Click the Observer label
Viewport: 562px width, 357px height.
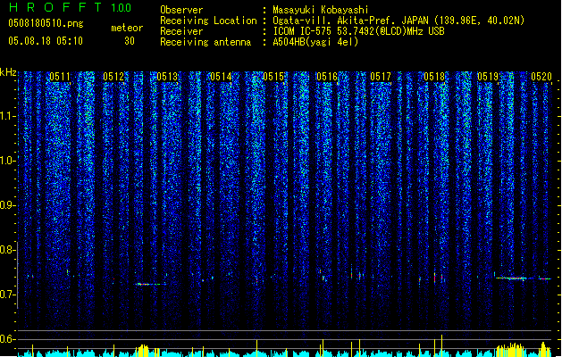pyautogui.click(x=181, y=10)
